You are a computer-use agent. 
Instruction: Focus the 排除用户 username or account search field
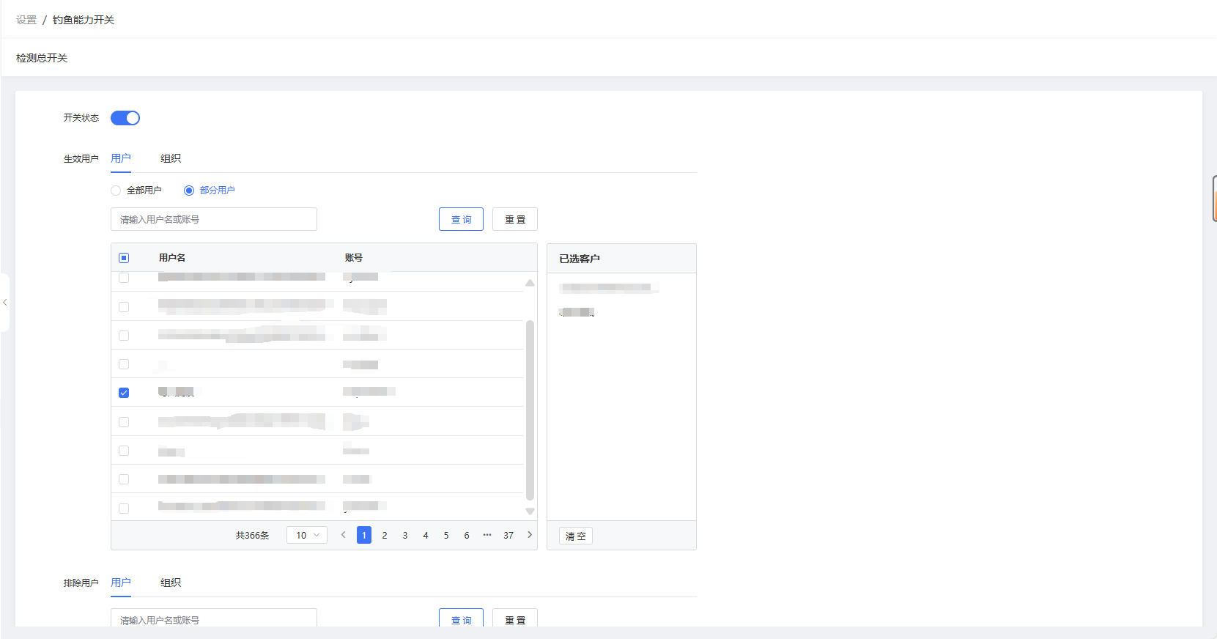214,618
